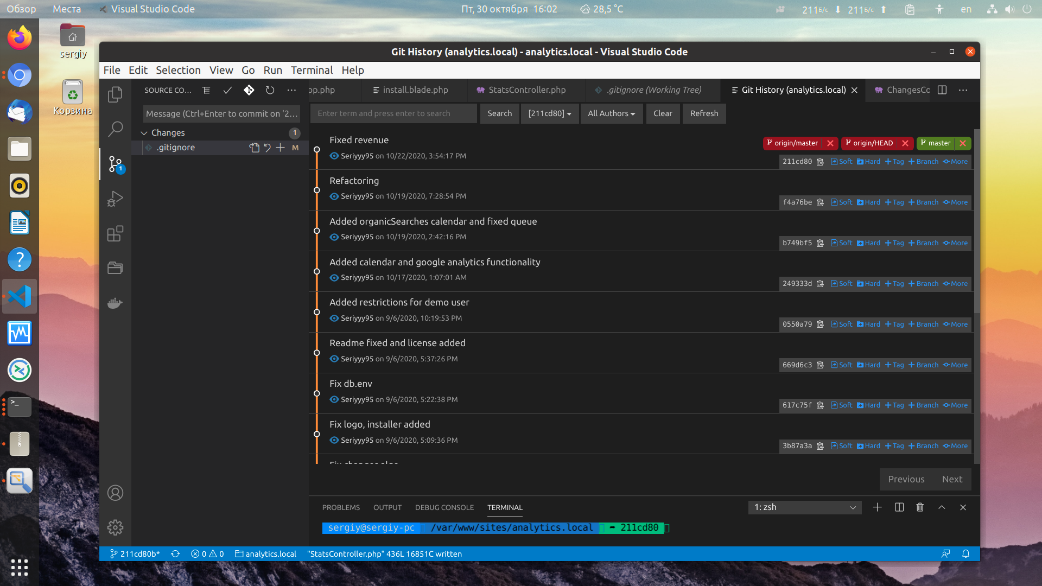Open notifications bell in status bar

tap(966, 554)
